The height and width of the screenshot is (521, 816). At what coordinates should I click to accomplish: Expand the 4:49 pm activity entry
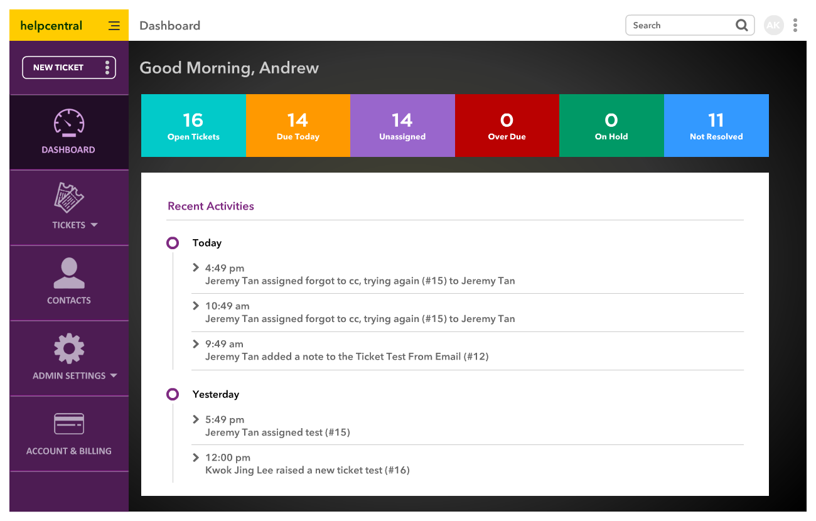[196, 268]
